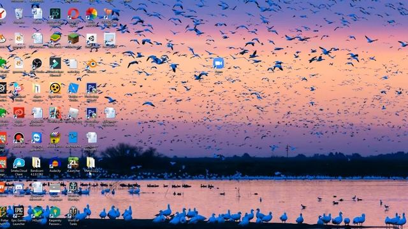The image size is (408, 229).
Task: Click the image file next to Unity
Action: [110, 38]
